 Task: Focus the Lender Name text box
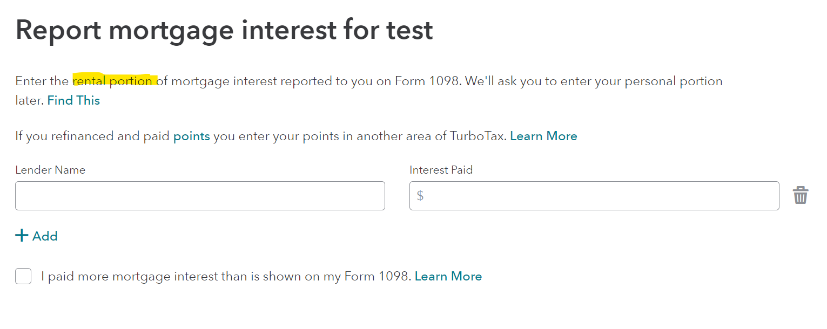[x=200, y=196]
